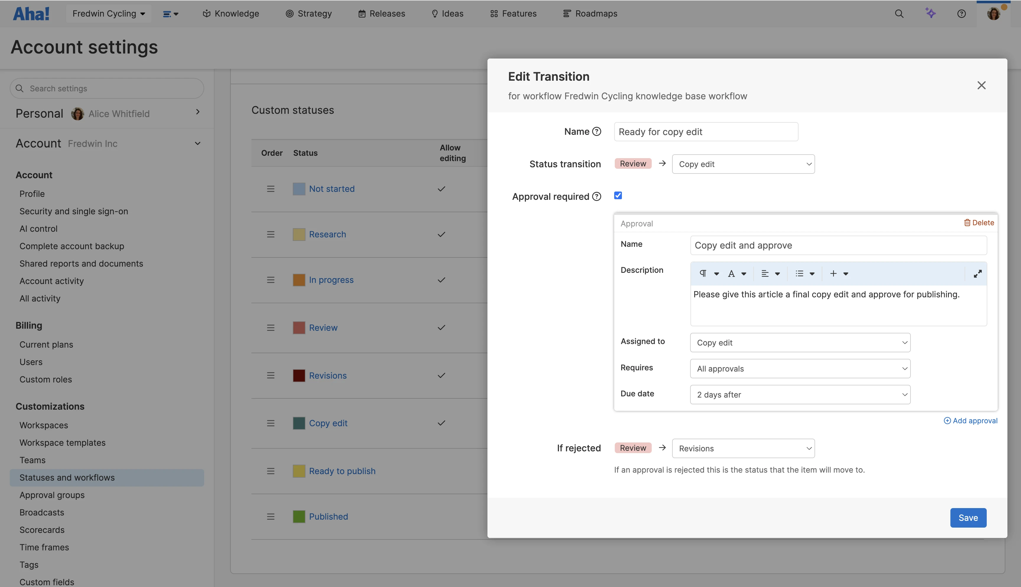Open the AI sparkle assistant icon
The height and width of the screenshot is (587, 1021).
[x=930, y=13]
